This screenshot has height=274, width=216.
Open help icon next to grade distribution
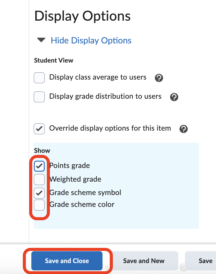tap(174, 97)
